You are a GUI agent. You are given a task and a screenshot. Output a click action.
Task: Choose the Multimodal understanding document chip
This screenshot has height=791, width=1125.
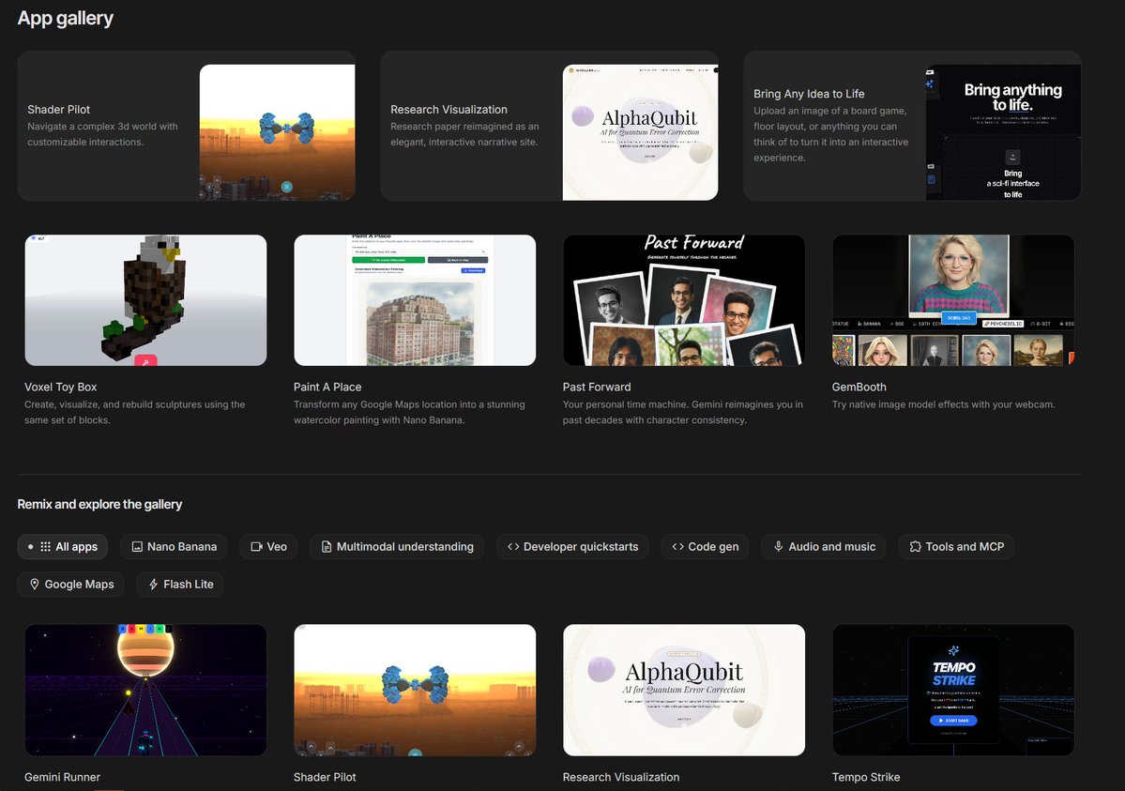[x=397, y=546]
